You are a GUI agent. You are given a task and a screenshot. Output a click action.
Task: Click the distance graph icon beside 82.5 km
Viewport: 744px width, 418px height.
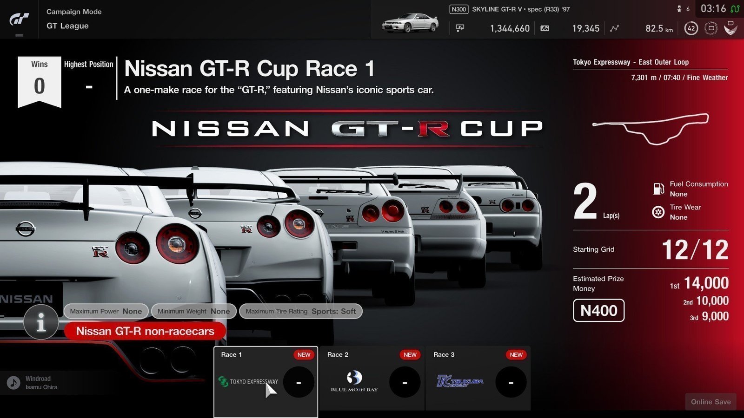pos(615,28)
